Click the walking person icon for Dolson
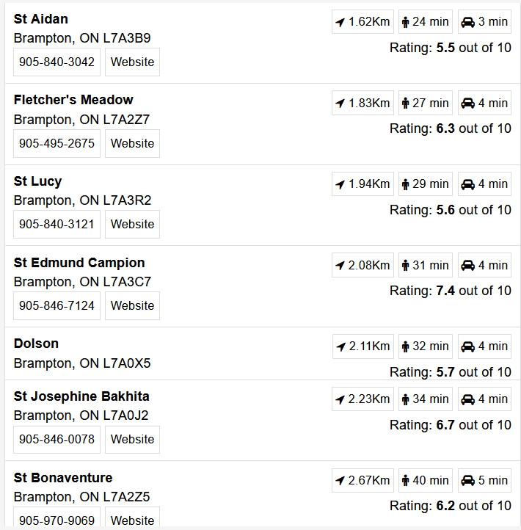 [x=405, y=346]
